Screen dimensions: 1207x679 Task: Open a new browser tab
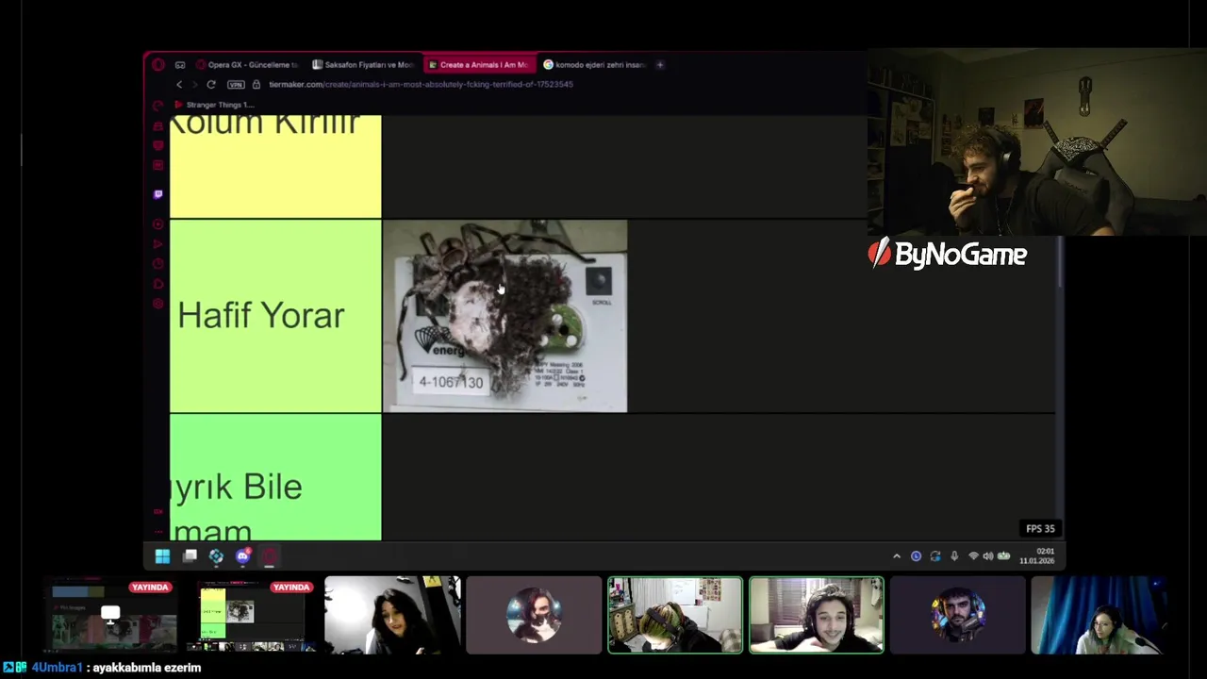point(660,65)
